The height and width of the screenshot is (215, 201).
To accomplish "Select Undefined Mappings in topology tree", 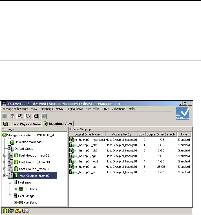I will (x=28, y=142).
